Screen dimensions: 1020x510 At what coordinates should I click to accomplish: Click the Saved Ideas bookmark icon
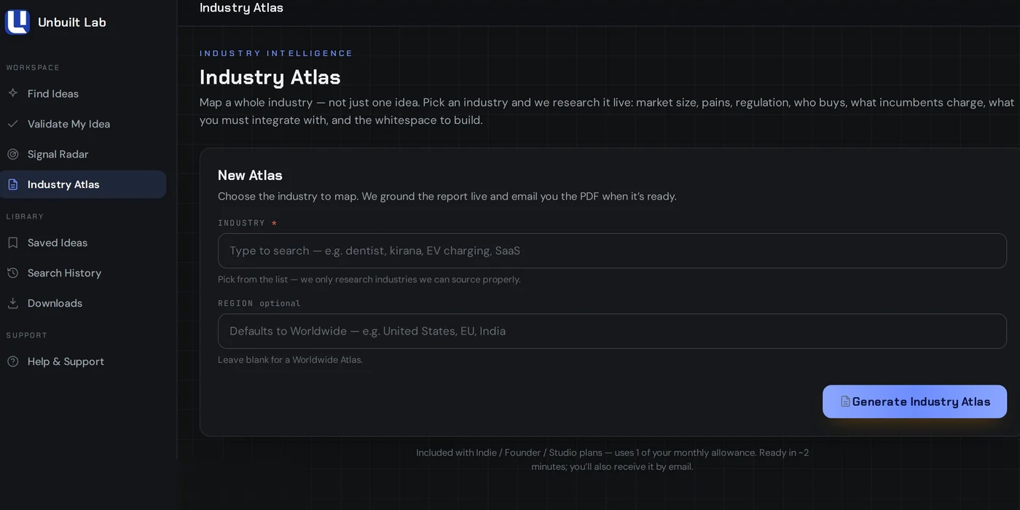click(x=12, y=243)
